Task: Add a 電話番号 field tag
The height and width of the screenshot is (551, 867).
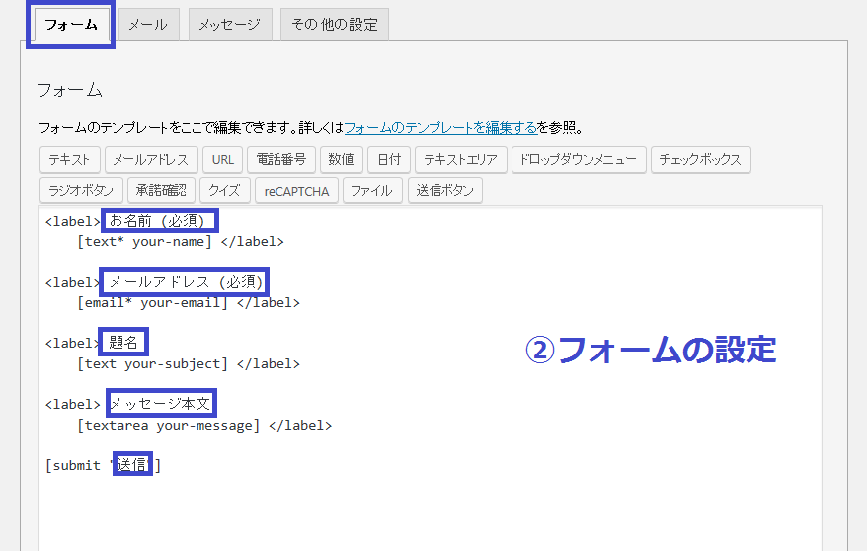Action: 281,159
